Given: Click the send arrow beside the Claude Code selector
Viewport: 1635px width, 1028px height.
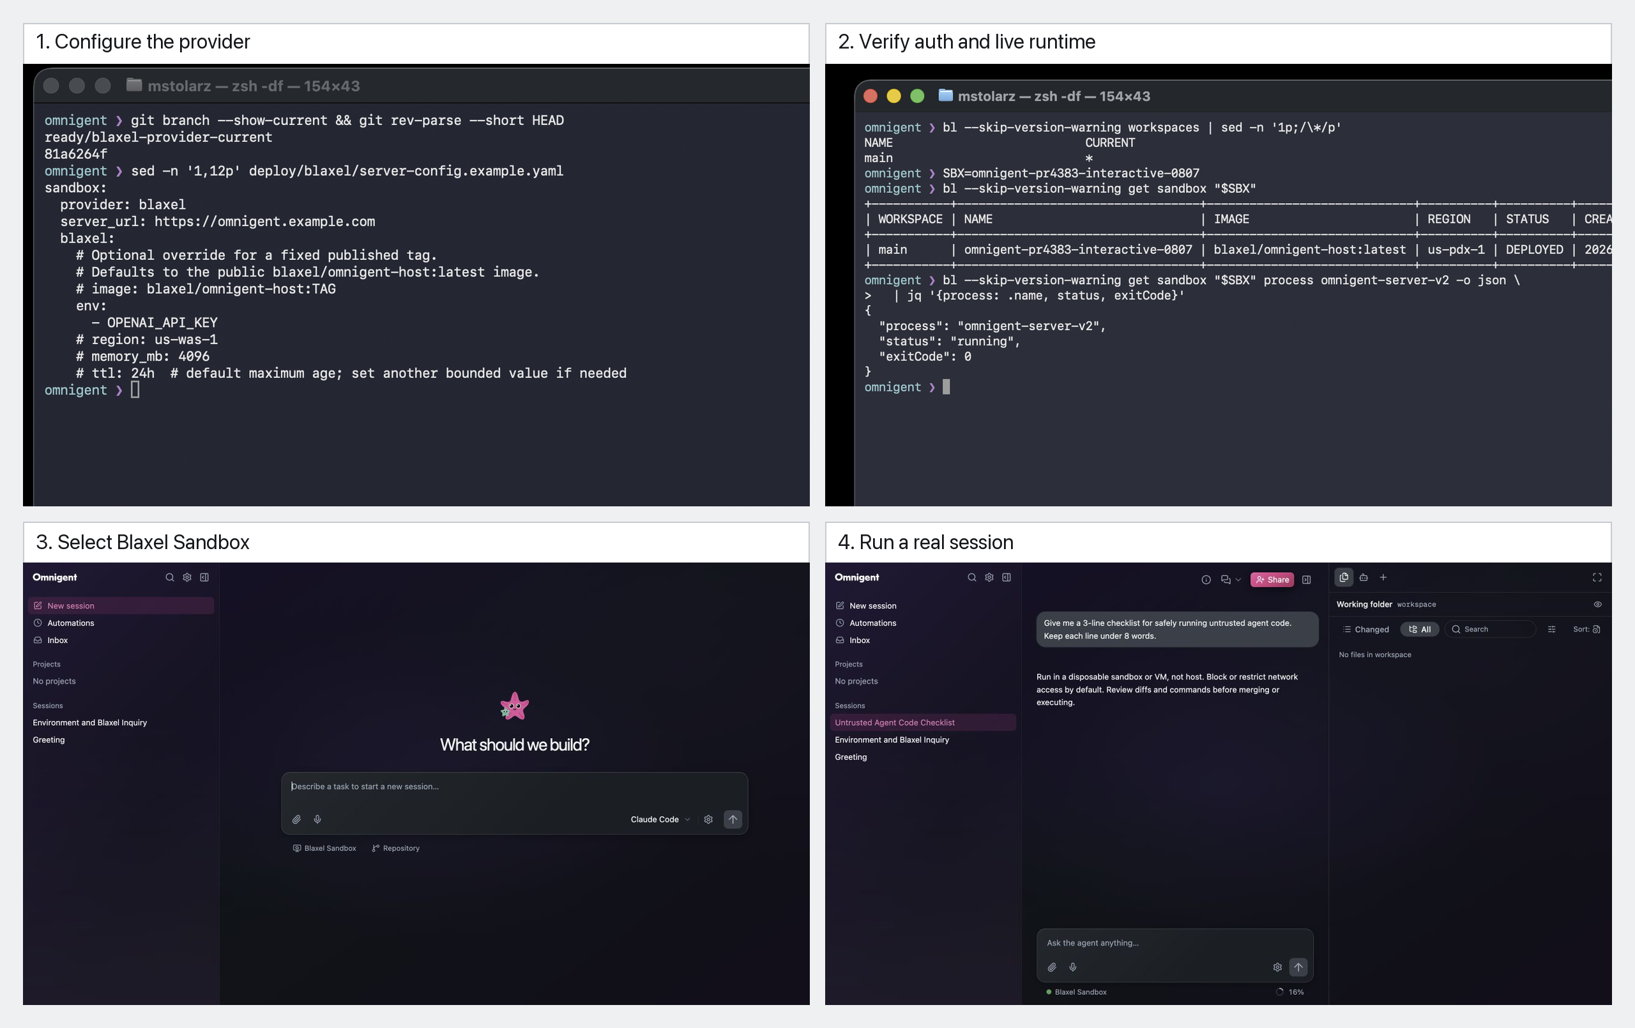Looking at the screenshot, I should [733, 819].
